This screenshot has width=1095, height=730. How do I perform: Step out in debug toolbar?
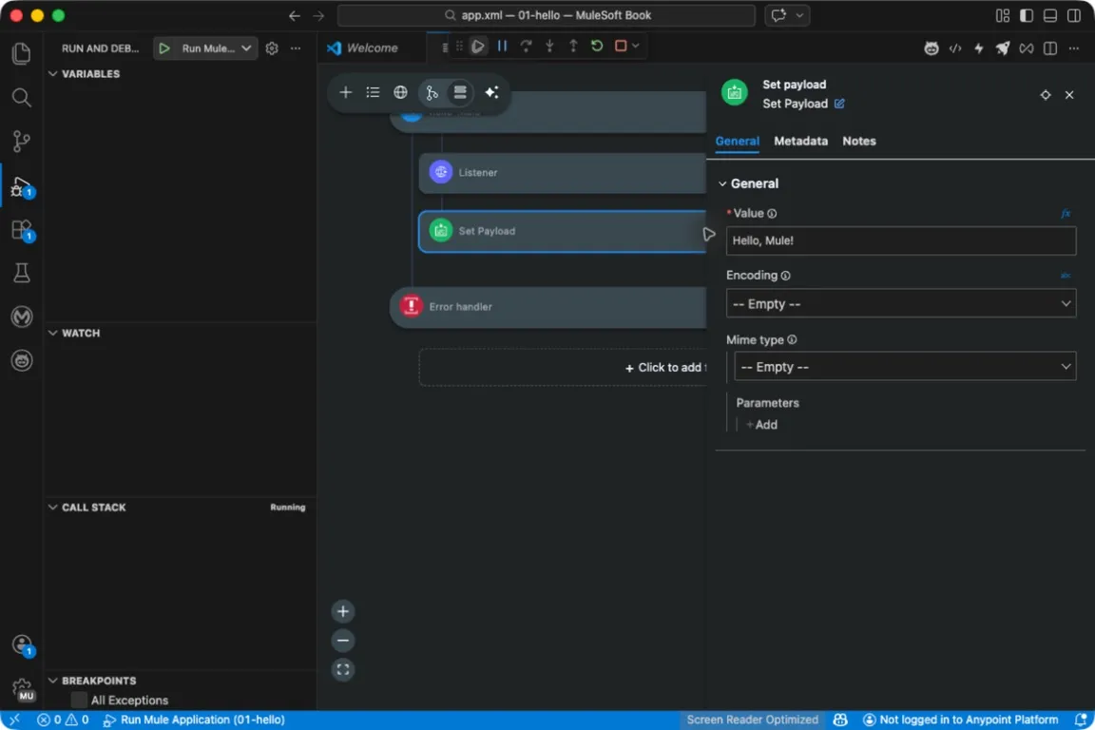click(573, 47)
